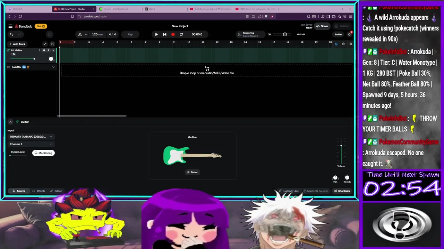This screenshot has height=249, width=444.
Task: Expand the AutoMix section
Action: (53, 67)
